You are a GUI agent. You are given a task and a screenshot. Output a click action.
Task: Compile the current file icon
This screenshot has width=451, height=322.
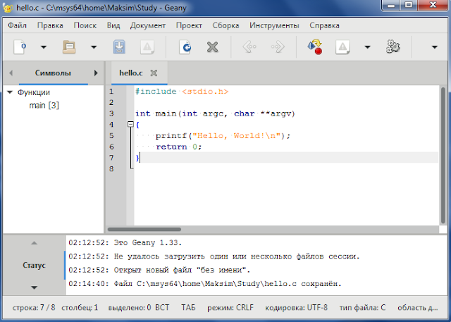315,47
